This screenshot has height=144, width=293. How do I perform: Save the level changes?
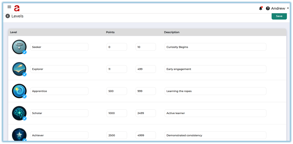coord(279,16)
